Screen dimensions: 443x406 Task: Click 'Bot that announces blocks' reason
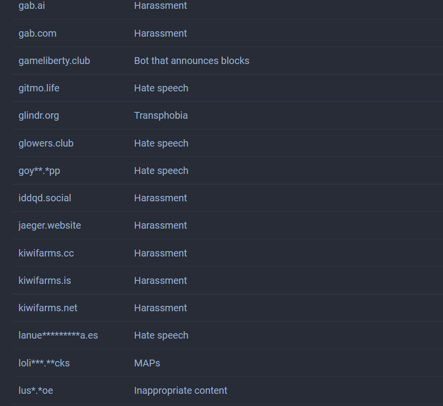click(x=192, y=61)
